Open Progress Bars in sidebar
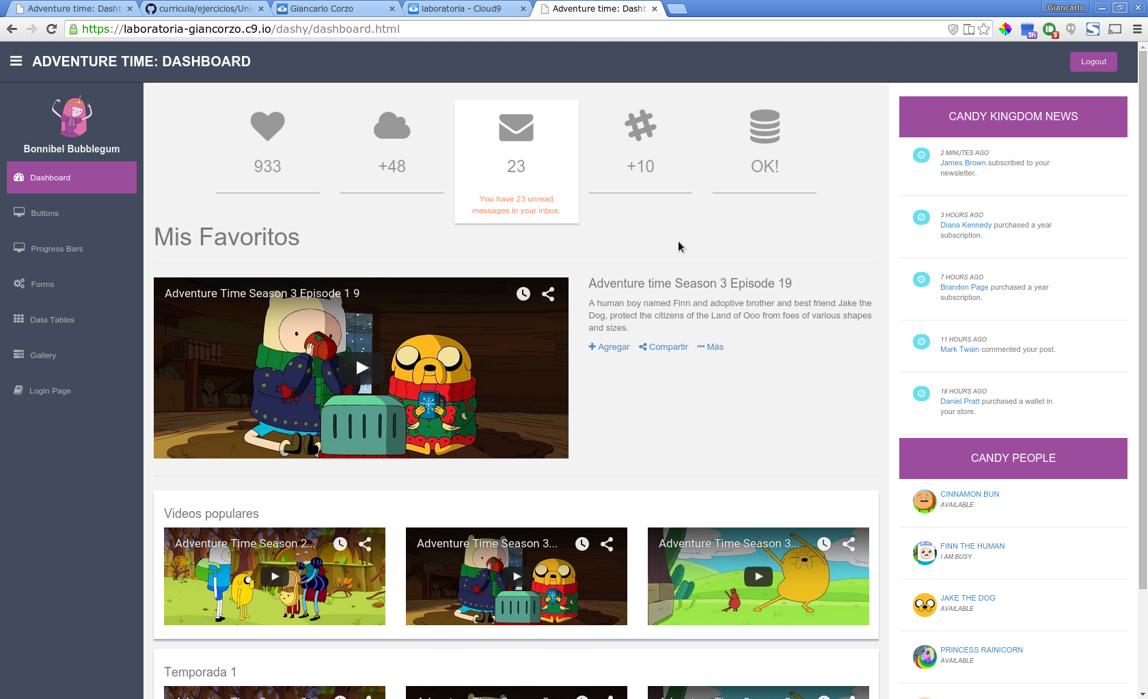 click(x=72, y=249)
